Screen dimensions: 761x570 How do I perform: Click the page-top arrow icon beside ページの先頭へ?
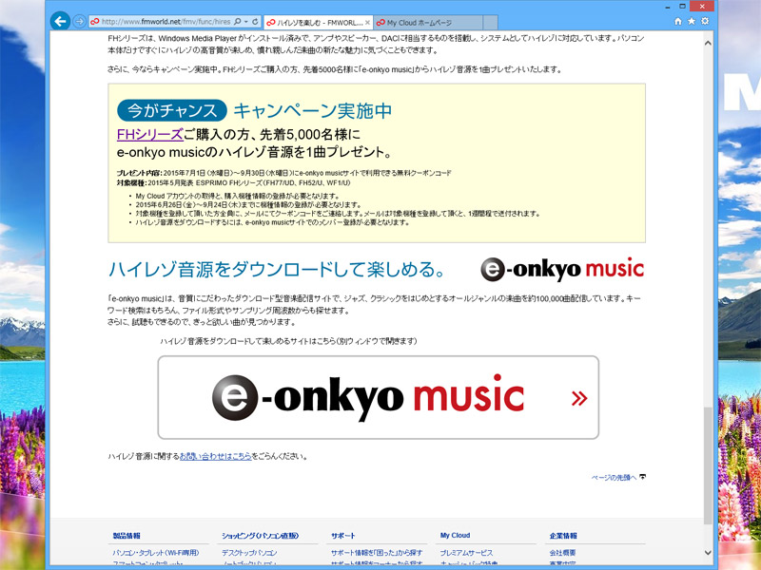tap(643, 477)
